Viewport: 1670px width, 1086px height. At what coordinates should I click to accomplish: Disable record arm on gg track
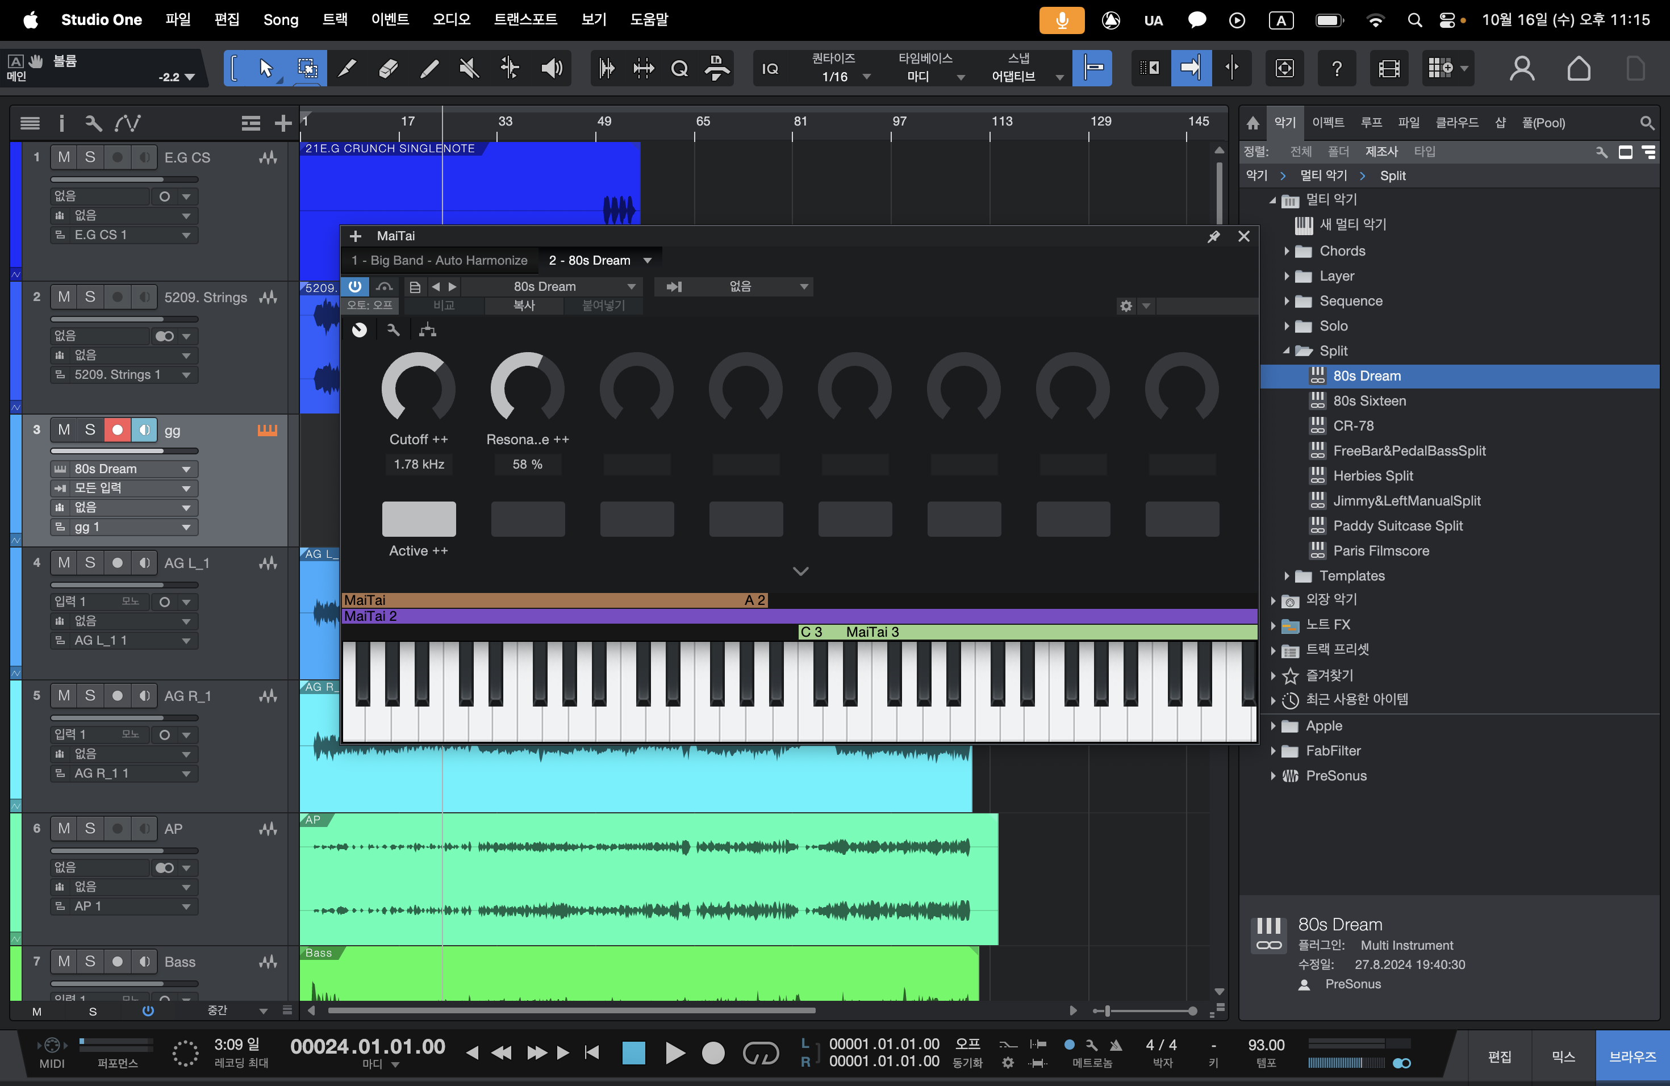click(117, 430)
